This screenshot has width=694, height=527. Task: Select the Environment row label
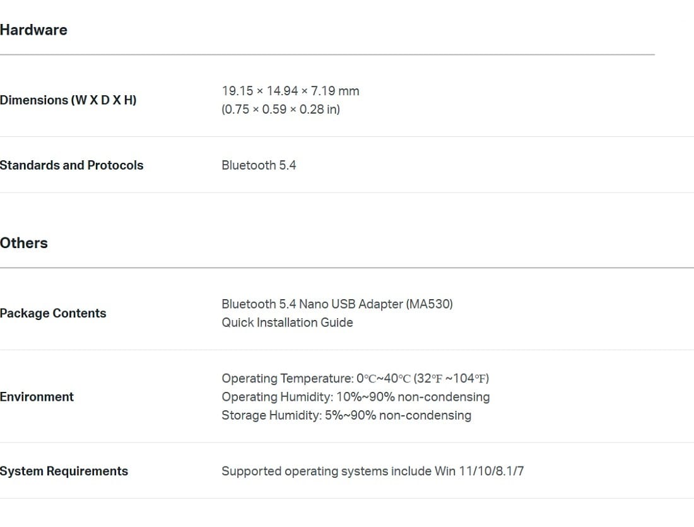click(x=37, y=397)
